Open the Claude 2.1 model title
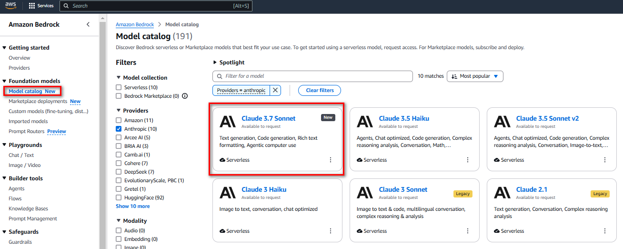The image size is (623, 249). pyautogui.click(x=532, y=189)
